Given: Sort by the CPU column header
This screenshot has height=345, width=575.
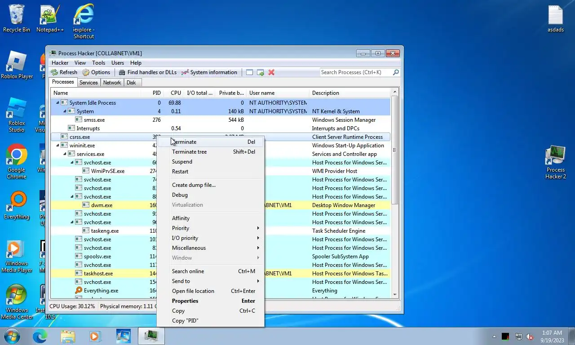Looking at the screenshot, I should coord(173,93).
